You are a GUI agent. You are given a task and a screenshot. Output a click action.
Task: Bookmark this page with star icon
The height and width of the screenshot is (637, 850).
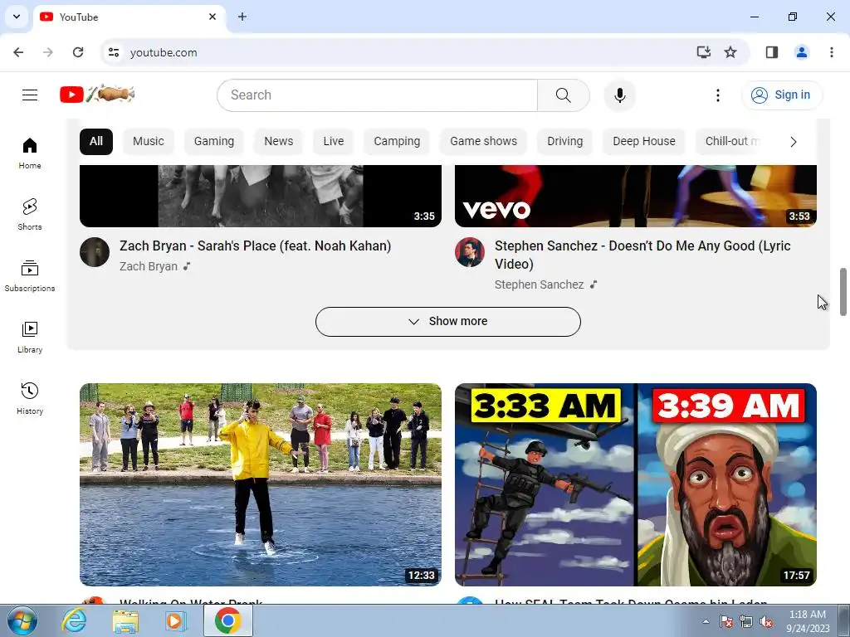pyautogui.click(x=730, y=52)
